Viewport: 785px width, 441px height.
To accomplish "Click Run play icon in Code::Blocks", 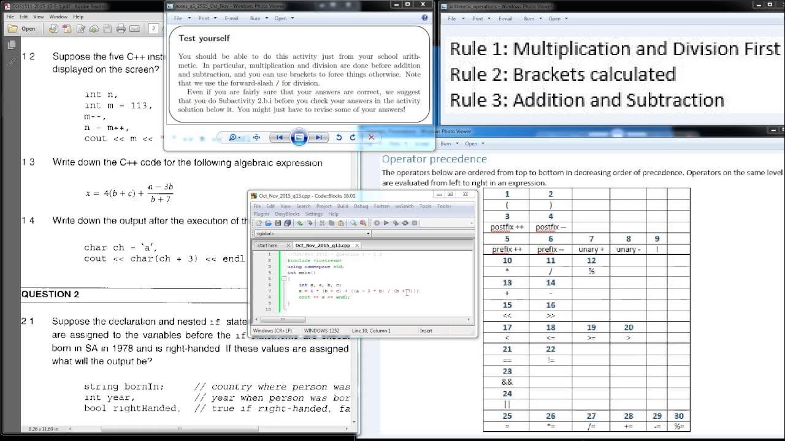I will [x=386, y=223].
